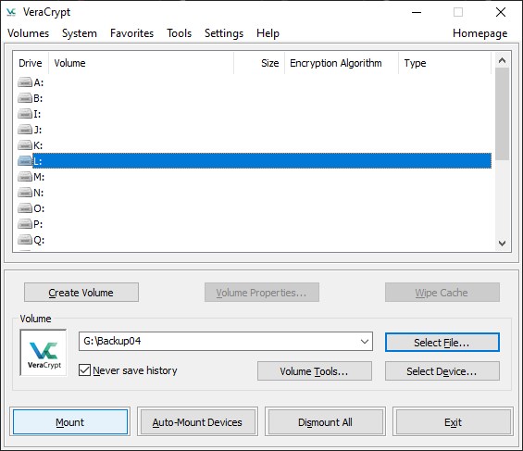Viewport: 523px width, 451px height.
Task: Select the M: drive slot icon
Action: point(25,177)
